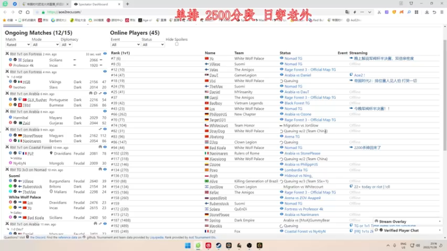The height and width of the screenshot is (251, 447).
Task: Click spectate eye for HGB vs twotwo match
Action: click(105, 71)
